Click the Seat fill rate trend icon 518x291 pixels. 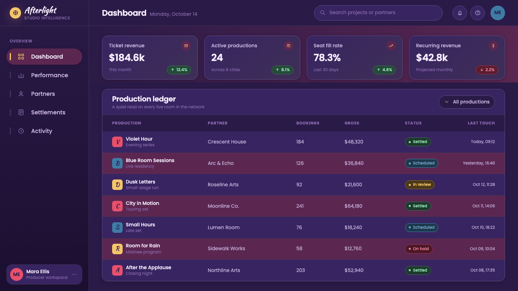click(x=391, y=46)
